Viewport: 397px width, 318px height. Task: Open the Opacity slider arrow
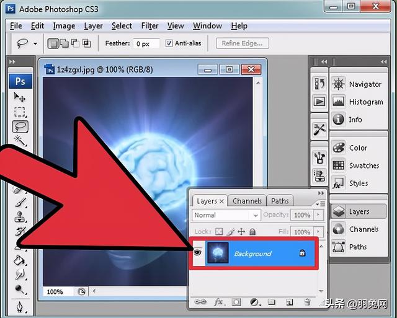[318, 215]
